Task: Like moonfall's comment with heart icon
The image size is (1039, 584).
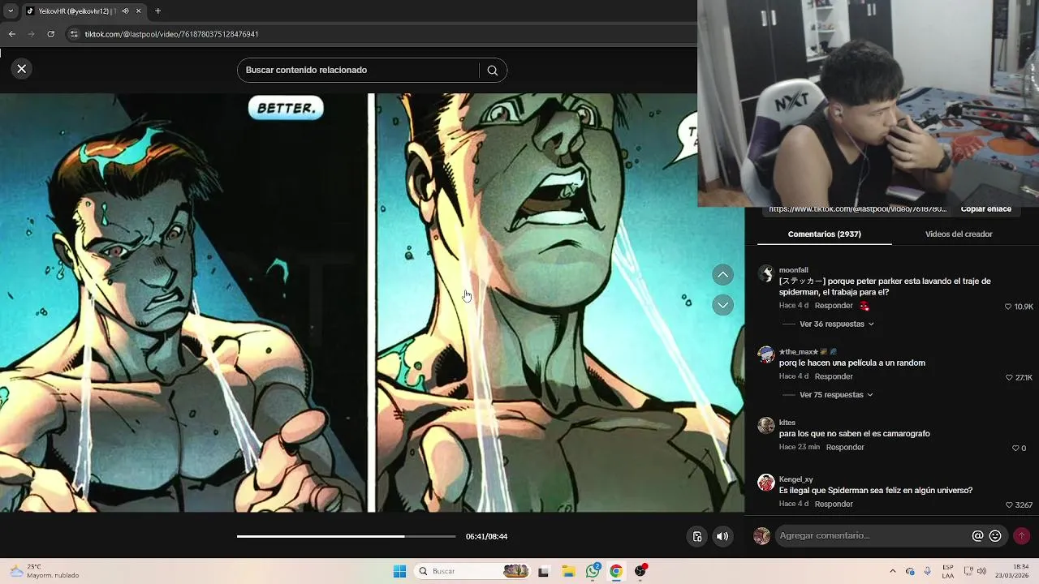Action: click(1008, 307)
